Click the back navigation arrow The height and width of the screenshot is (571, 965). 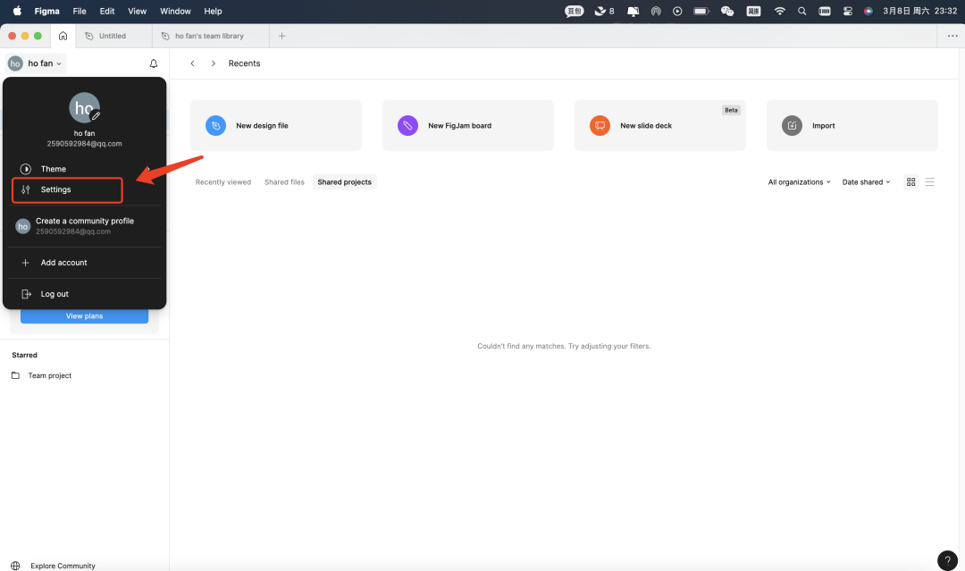(192, 63)
